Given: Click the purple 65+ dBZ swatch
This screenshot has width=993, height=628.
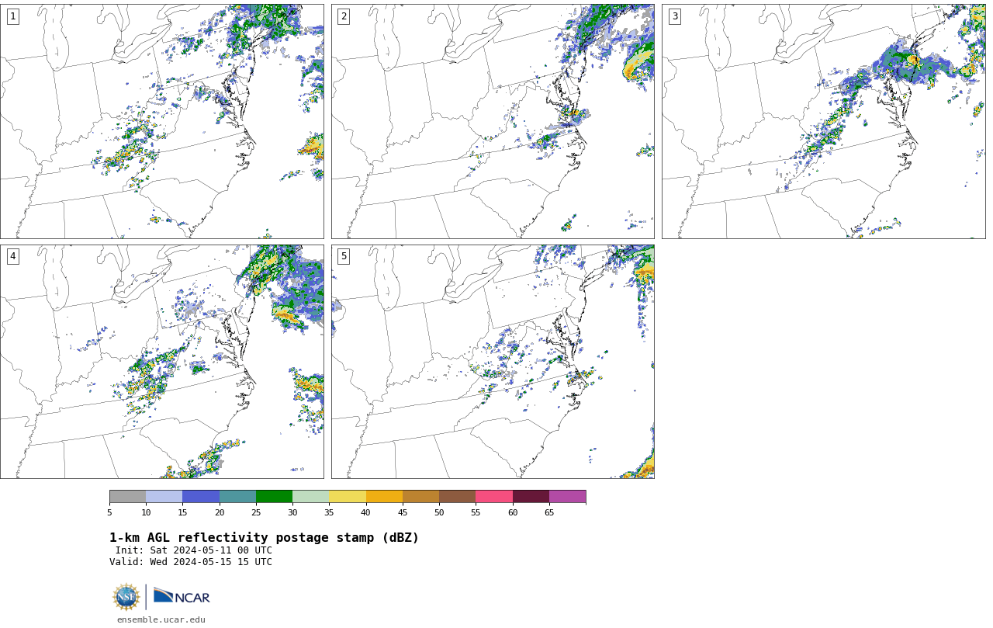Looking at the screenshot, I should point(568,497).
